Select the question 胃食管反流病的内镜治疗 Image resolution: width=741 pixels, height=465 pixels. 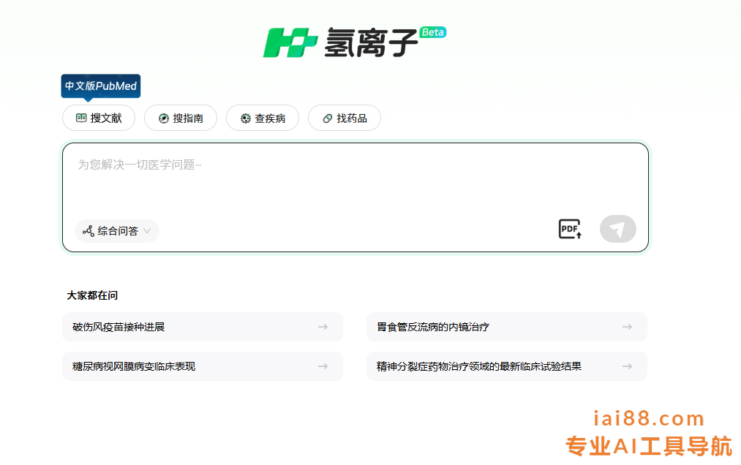pos(507,327)
